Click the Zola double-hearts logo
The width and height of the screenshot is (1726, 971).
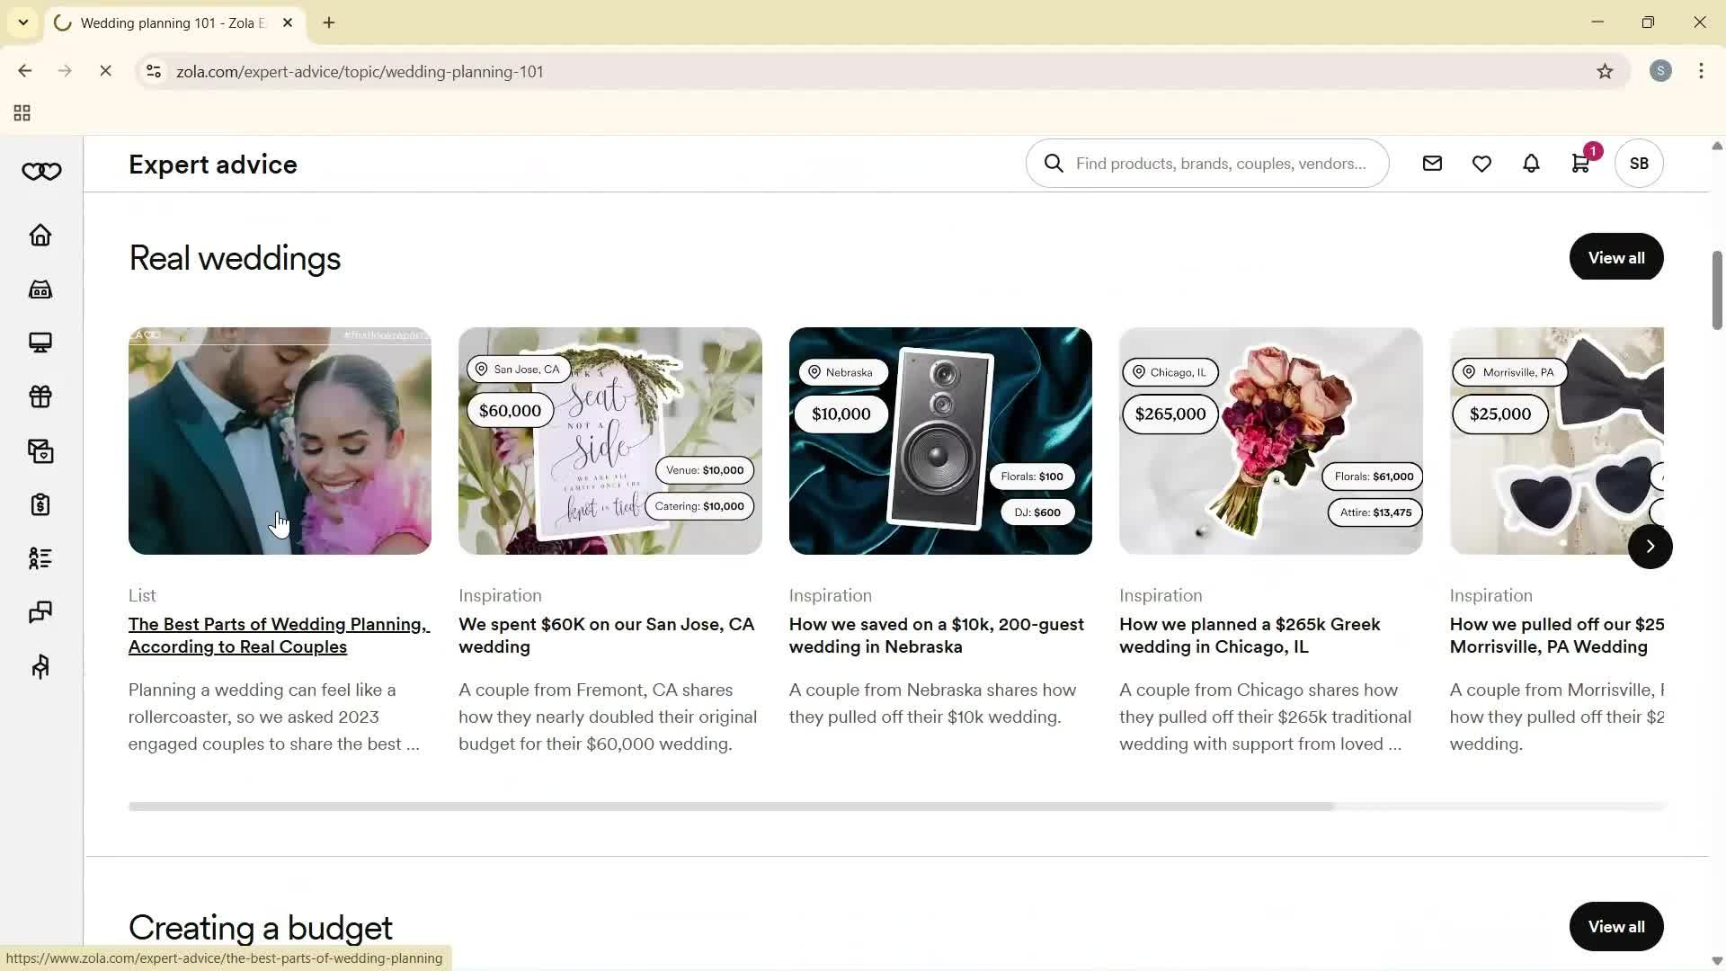click(40, 171)
